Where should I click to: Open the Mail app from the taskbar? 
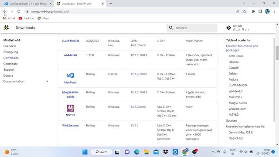tap(156, 152)
